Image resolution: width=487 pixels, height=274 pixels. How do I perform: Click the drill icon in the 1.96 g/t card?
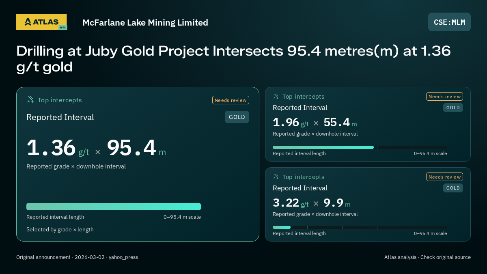point(276,96)
